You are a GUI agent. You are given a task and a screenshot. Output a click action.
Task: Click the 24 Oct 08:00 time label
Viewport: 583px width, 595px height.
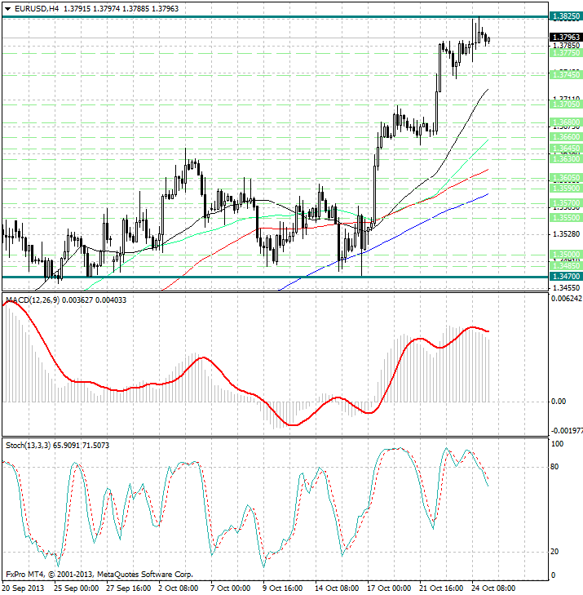pyautogui.click(x=493, y=588)
